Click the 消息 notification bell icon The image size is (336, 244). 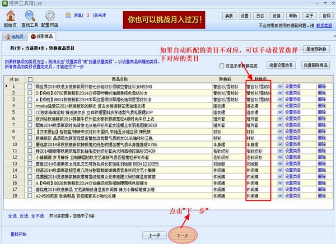pyautogui.click(x=68, y=15)
